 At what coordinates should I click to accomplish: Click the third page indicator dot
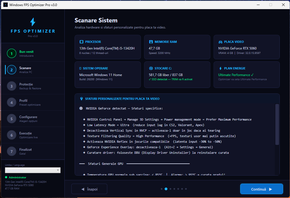171,189
